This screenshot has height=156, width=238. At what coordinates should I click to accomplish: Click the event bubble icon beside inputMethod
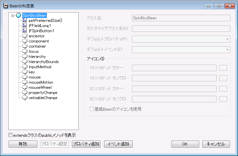(25, 67)
